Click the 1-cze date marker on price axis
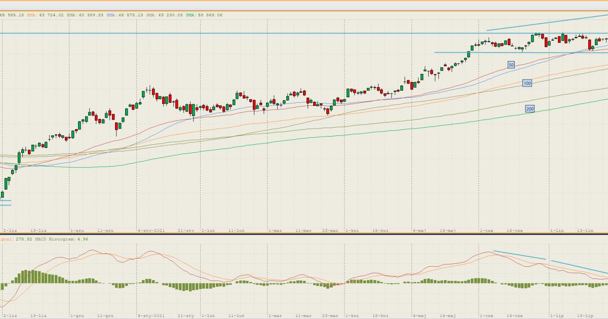This screenshot has height=319, width=608. tap(486, 230)
